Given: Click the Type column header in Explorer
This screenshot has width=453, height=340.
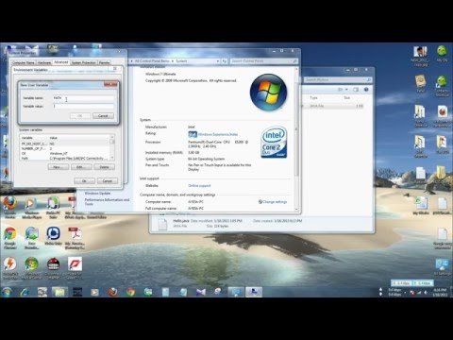Looking at the screenshot, I should pos(313,98).
